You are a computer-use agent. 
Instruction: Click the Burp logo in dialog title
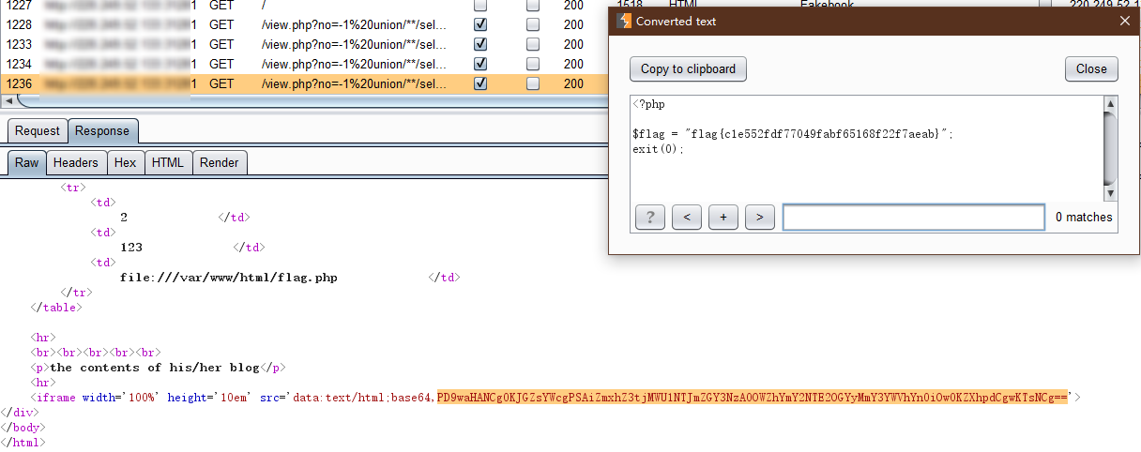point(624,21)
